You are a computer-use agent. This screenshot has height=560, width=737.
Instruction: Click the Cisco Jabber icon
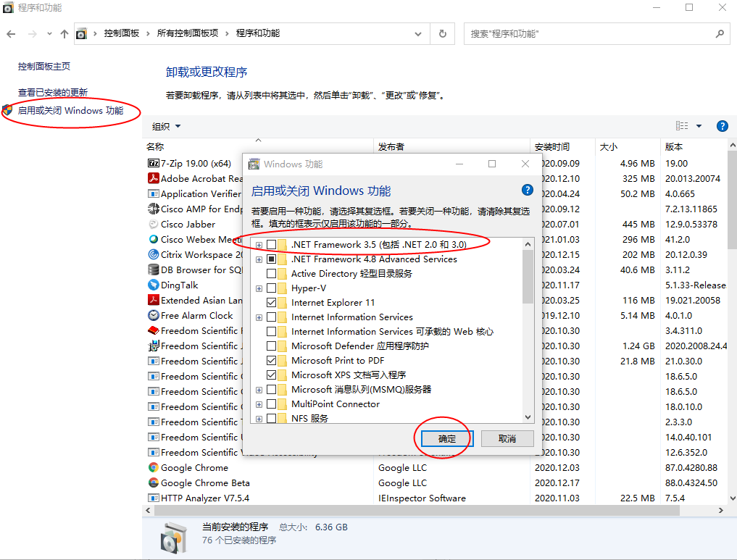(153, 224)
